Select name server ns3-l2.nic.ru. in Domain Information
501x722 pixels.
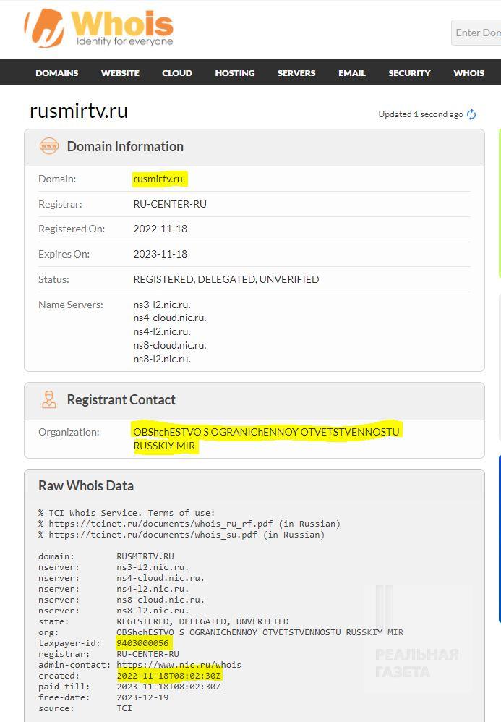[162, 305]
